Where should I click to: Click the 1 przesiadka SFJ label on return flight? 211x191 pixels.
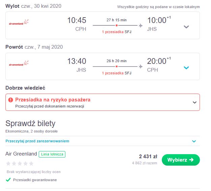(x=117, y=73)
